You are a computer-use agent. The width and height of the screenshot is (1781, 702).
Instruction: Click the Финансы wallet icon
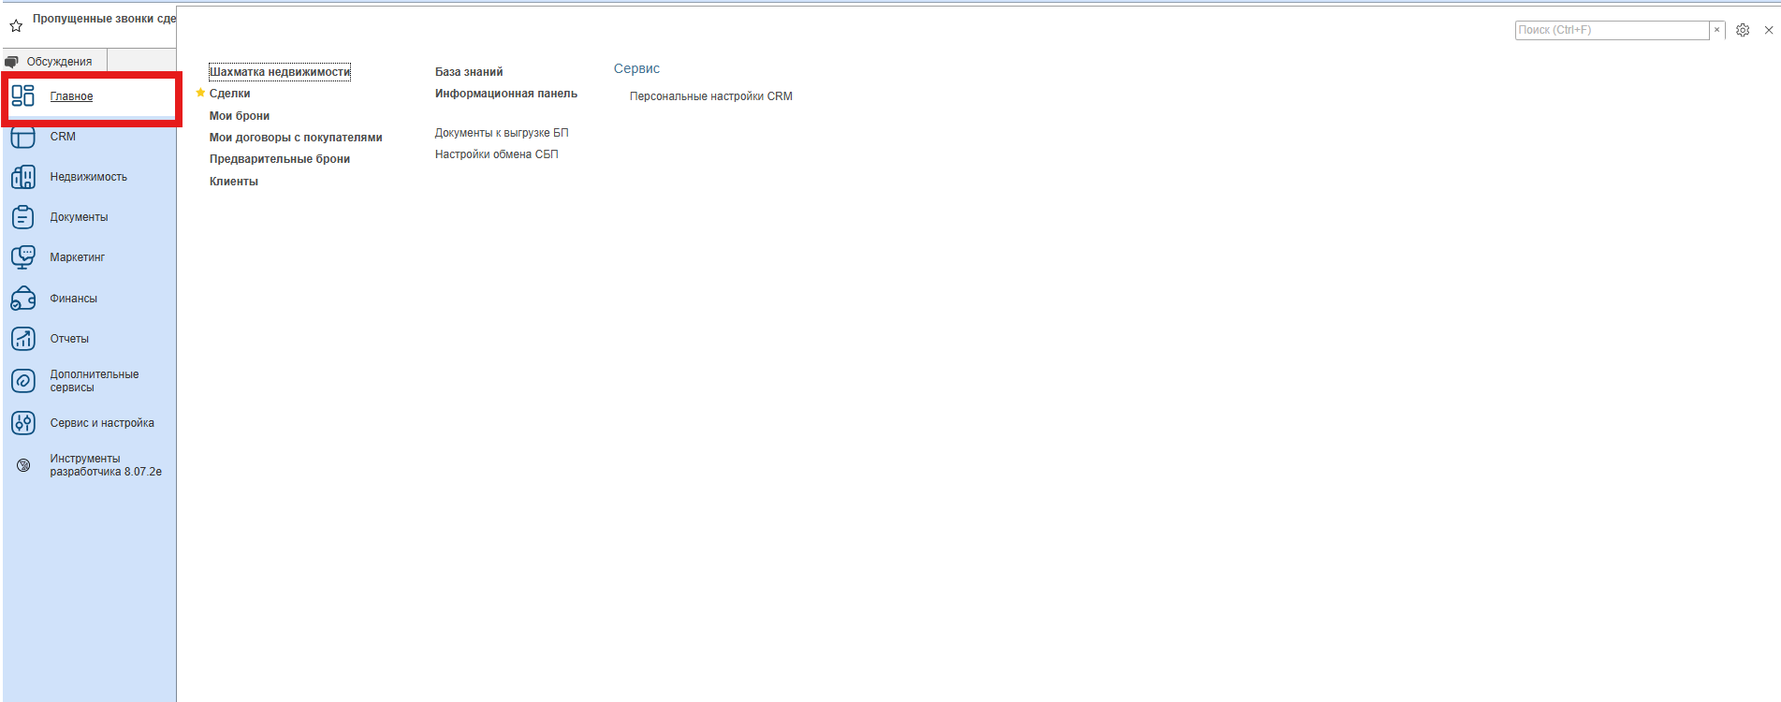23,299
